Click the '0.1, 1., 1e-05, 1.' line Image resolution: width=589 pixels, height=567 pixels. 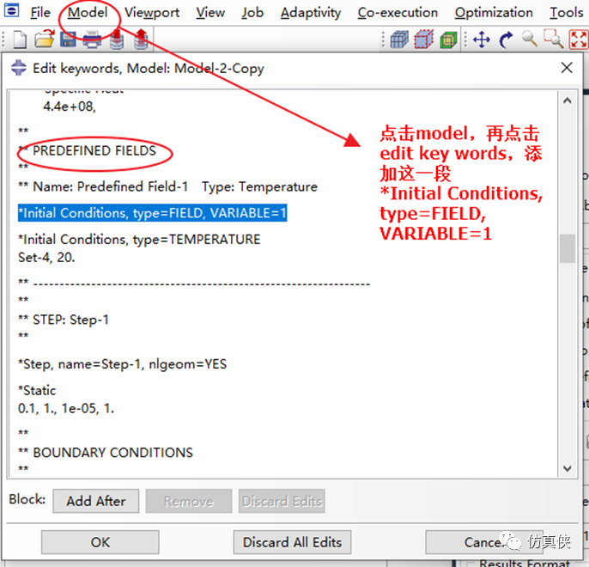point(66,408)
